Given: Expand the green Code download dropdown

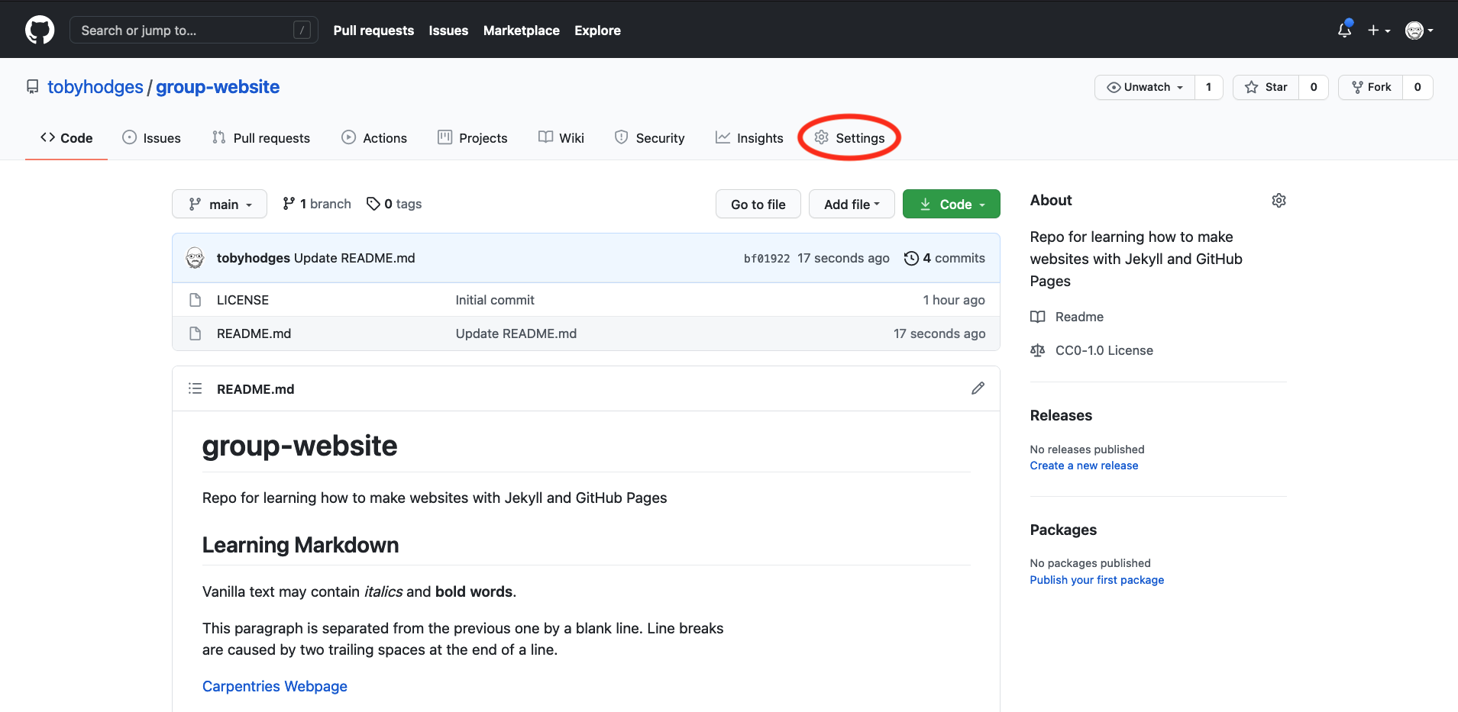Looking at the screenshot, I should tap(951, 204).
